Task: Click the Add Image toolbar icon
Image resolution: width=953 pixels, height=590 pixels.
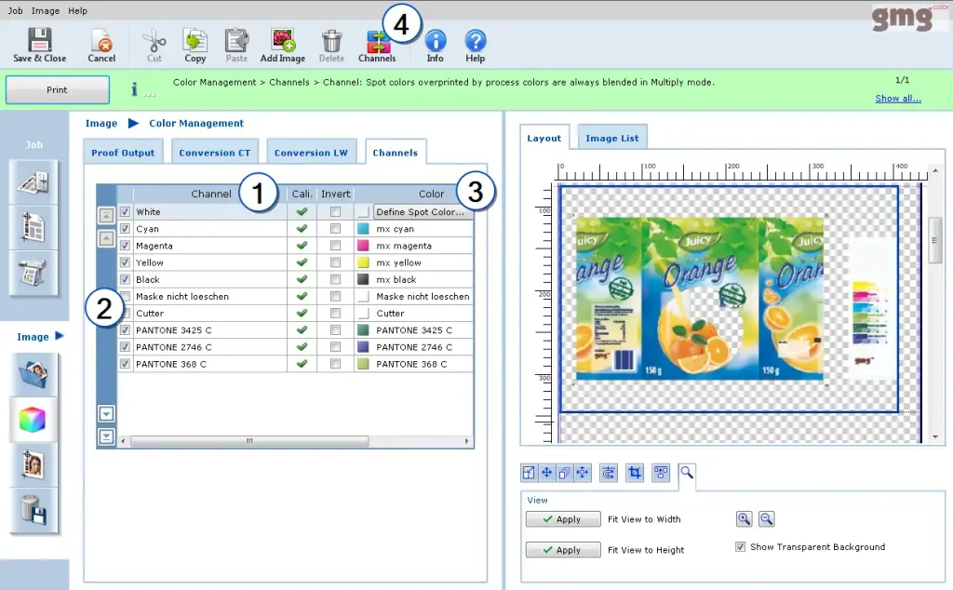Action: tap(283, 41)
